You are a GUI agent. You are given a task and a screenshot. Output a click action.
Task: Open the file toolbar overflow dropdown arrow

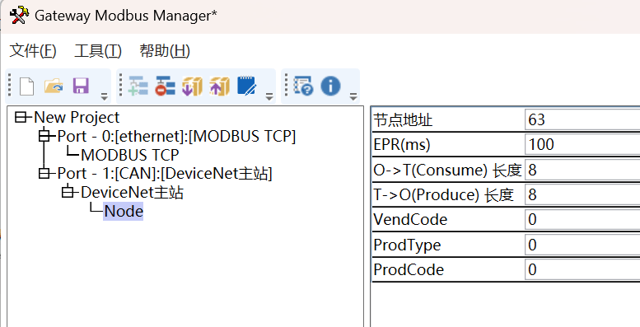tap(104, 96)
